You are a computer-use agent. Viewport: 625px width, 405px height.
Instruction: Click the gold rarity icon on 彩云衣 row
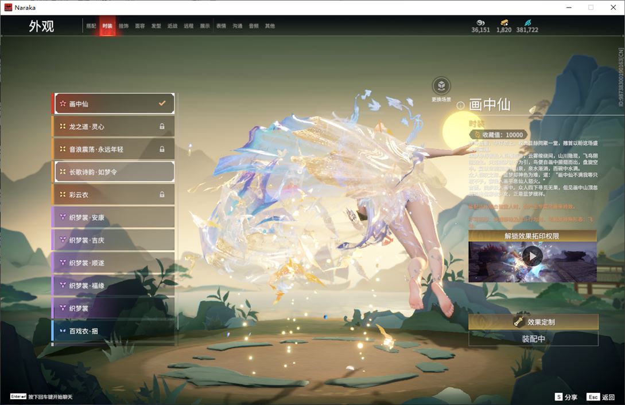tap(63, 195)
